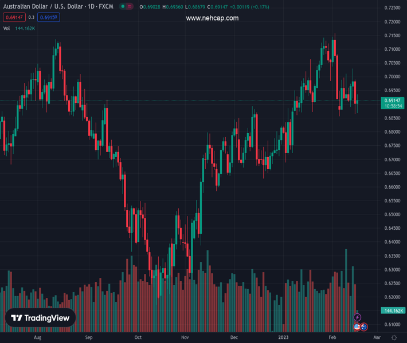
Task: Click the 0.70000 level on price scale
Action: coord(393,77)
